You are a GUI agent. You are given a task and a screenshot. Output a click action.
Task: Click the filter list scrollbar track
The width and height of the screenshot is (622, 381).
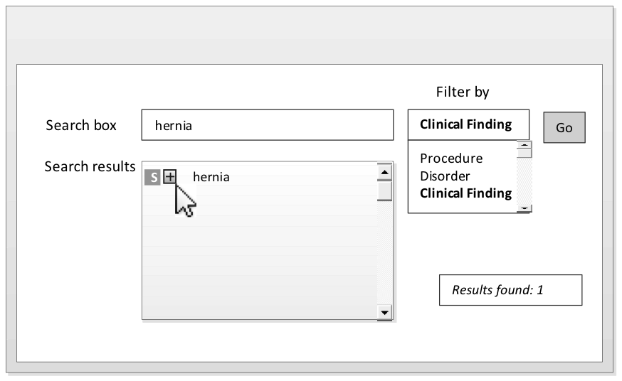[525, 181]
